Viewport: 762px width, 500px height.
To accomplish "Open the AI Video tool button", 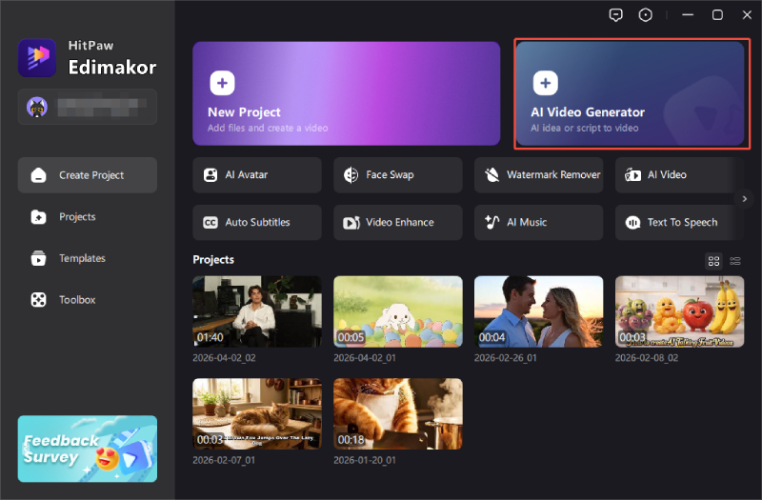I will pos(679,175).
